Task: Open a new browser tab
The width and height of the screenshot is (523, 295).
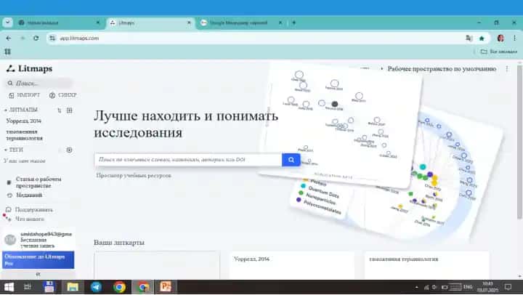Action: [x=294, y=23]
